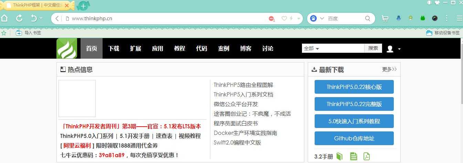Open the user account icon menu
463x163 pixels.
coord(393,49)
